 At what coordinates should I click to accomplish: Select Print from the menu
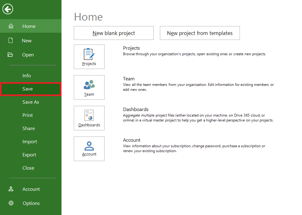27,115
